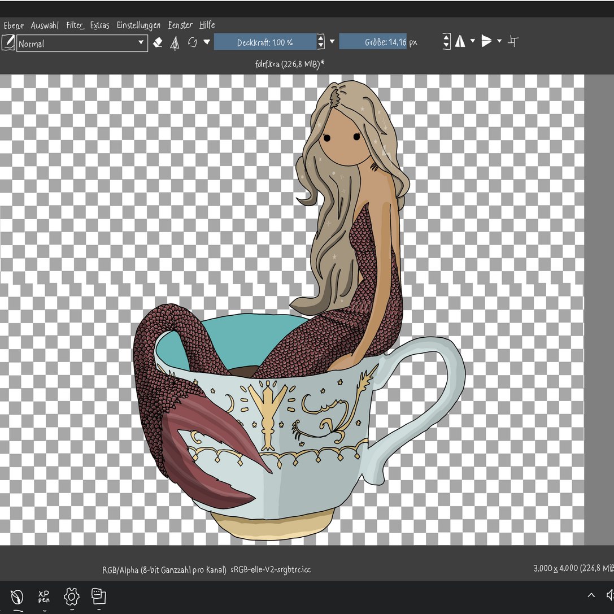Click the Größe brush size slider
Image resolution: width=614 pixels, height=614 pixels.
point(373,42)
